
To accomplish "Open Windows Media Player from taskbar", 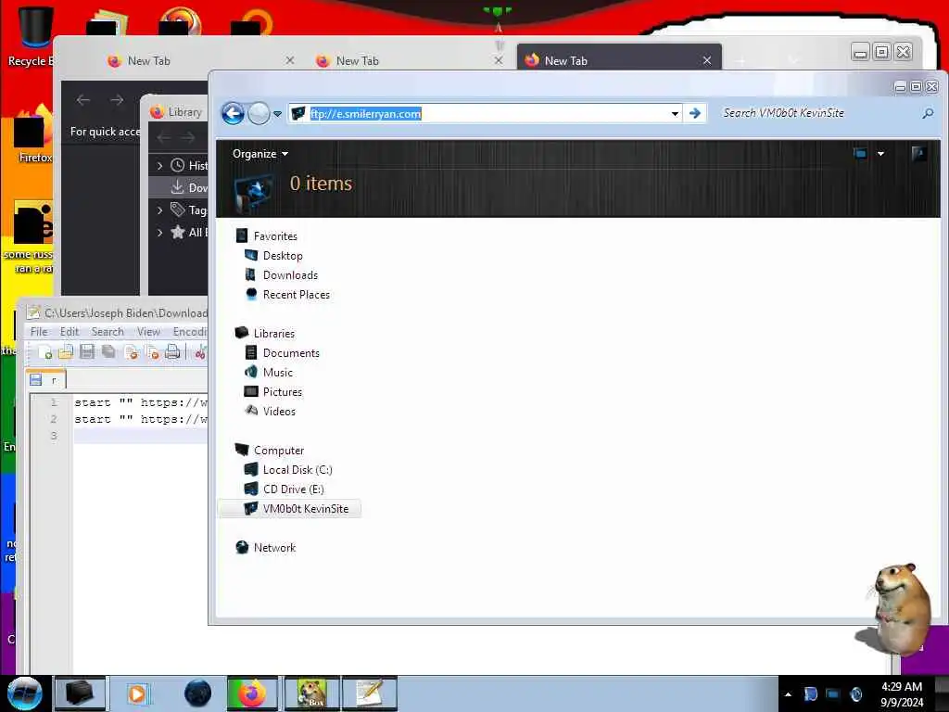I will pos(137,693).
